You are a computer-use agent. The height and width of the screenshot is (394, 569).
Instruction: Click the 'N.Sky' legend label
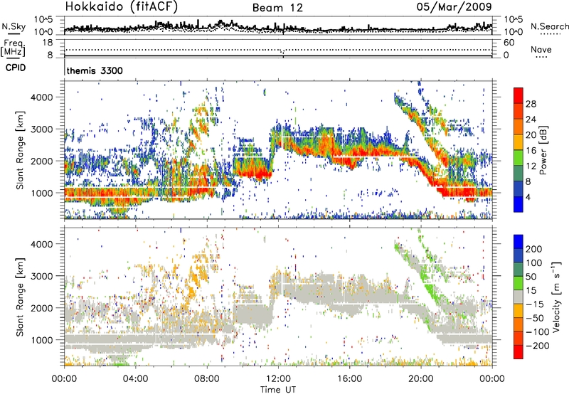[14, 26]
